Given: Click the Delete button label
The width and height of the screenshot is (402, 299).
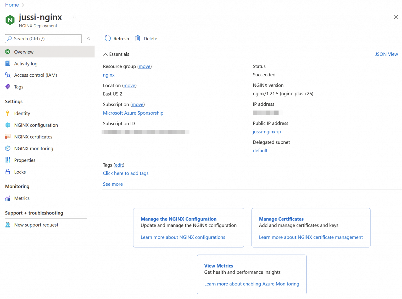Looking at the screenshot, I should [150, 39].
